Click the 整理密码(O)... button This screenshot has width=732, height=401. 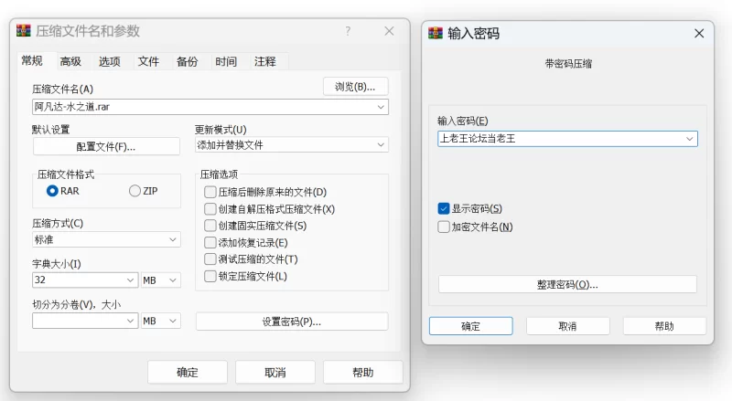click(567, 285)
